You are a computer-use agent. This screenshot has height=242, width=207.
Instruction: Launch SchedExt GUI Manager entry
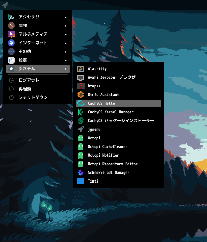[x=118, y=173]
